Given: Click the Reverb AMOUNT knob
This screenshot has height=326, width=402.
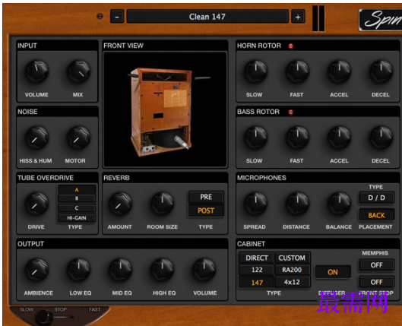Looking at the screenshot, I should coord(121,204).
